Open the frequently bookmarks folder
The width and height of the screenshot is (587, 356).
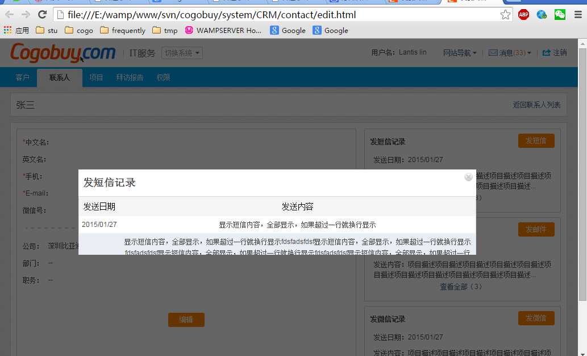point(123,30)
